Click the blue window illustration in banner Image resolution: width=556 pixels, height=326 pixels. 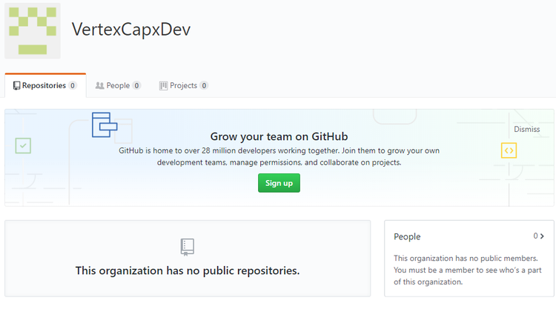pos(105,124)
